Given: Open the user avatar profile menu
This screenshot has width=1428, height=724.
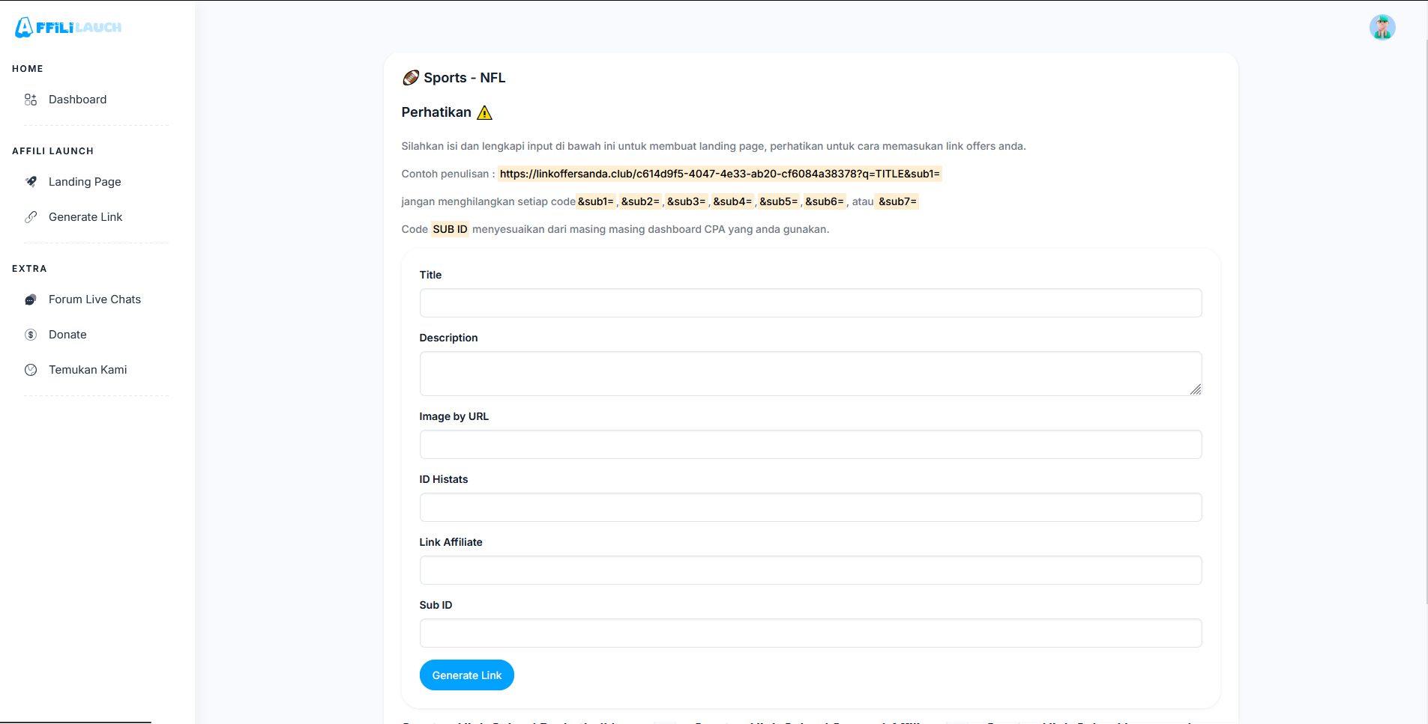Looking at the screenshot, I should pyautogui.click(x=1382, y=28).
